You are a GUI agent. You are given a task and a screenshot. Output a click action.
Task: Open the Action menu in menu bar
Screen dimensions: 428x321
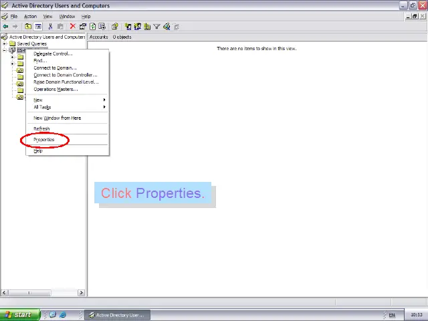30,16
